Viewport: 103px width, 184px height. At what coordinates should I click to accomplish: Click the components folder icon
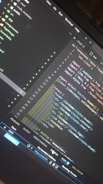click(x=3, y=20)
